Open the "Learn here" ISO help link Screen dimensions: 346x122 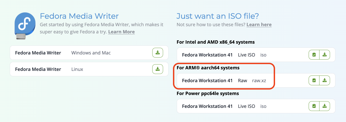tap(259, 25)
